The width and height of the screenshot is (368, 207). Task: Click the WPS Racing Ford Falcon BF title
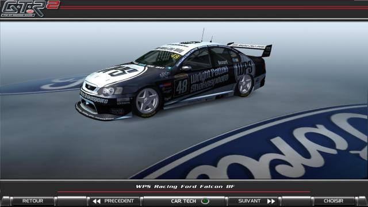coord(185,186)
